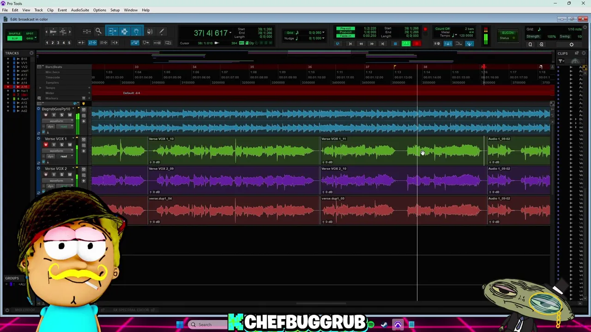
Task: Expand the Tempo ruler
Action: pyautogui.click(x=40, y=88)
